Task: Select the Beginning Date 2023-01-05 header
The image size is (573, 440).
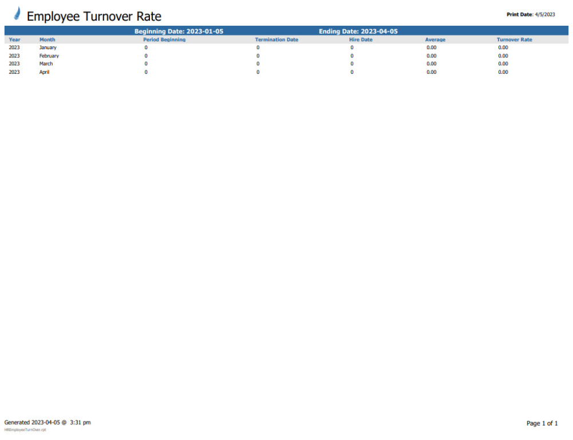Action: coord(179,31)
